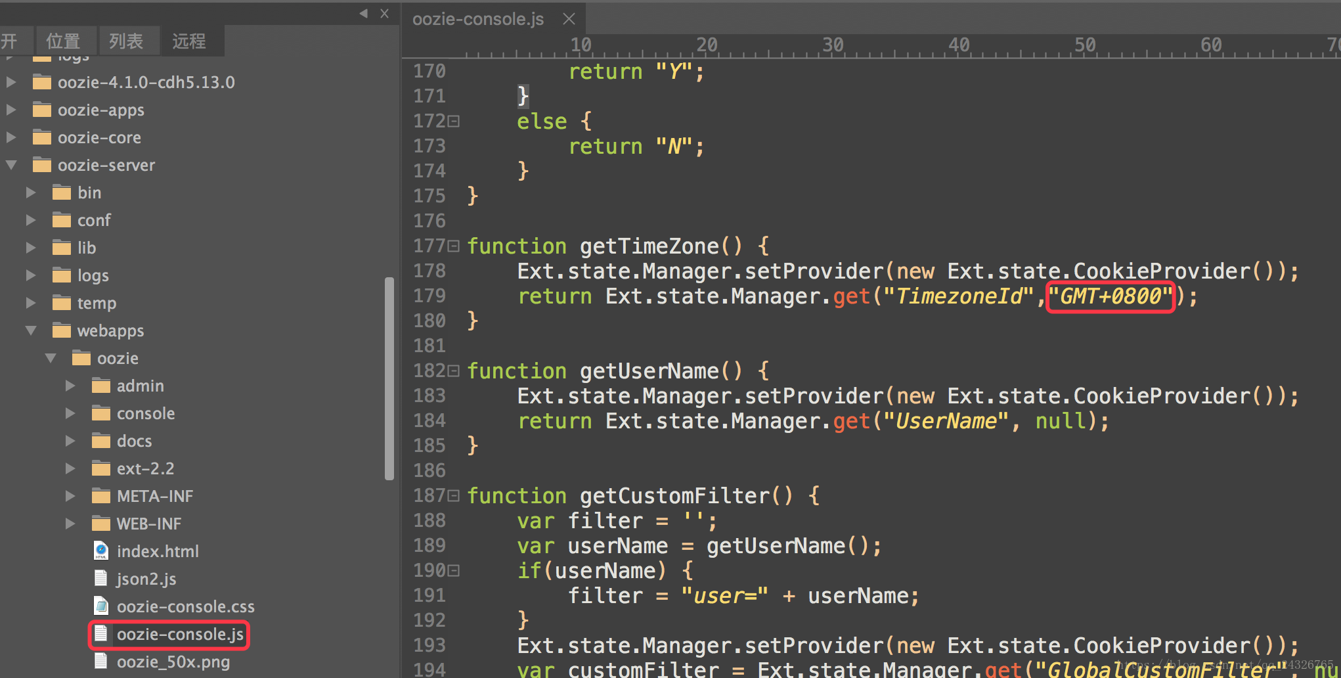Expand the logs folder under oozie-server

31,275
